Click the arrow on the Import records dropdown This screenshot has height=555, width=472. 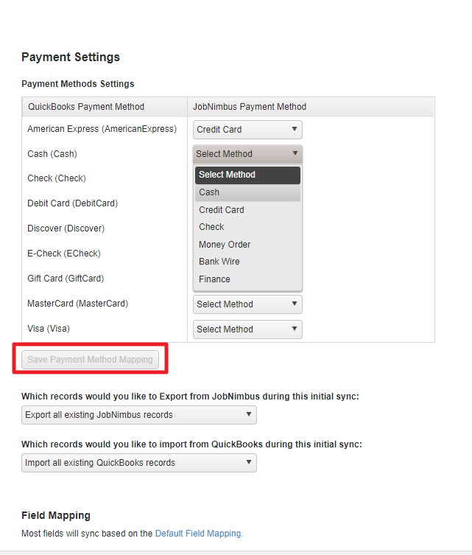coord(249,462)
